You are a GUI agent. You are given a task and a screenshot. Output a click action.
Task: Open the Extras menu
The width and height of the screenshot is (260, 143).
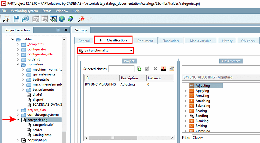pyautogui.click(x=47, y=11)
